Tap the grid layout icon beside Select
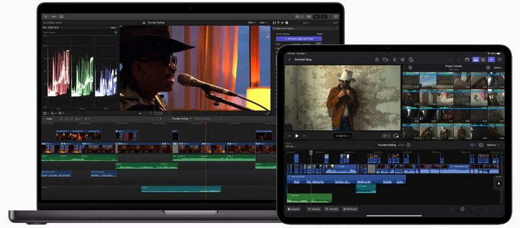 [488, 68]
